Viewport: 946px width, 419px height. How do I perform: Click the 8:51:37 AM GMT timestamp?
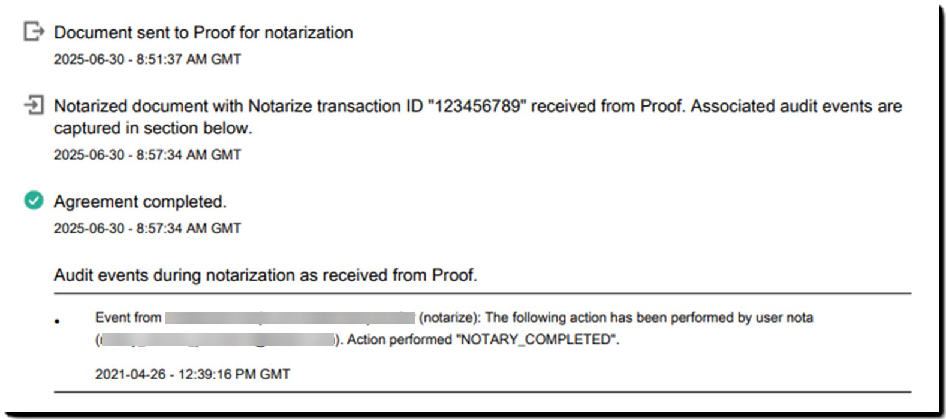188,59
